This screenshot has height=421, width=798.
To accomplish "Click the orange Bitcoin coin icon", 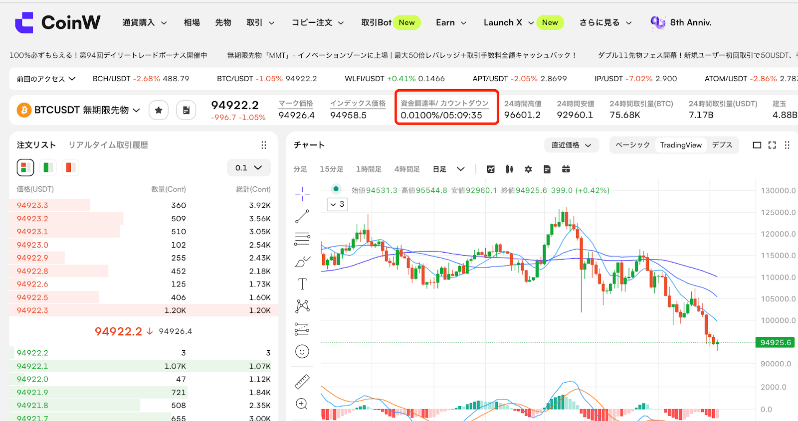I will pos(24,110).
